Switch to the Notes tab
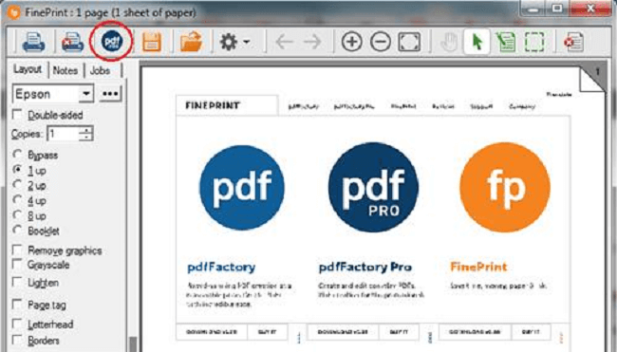617x352 pixels. (65, 70)
